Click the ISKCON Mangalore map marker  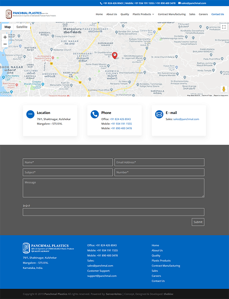145,59
